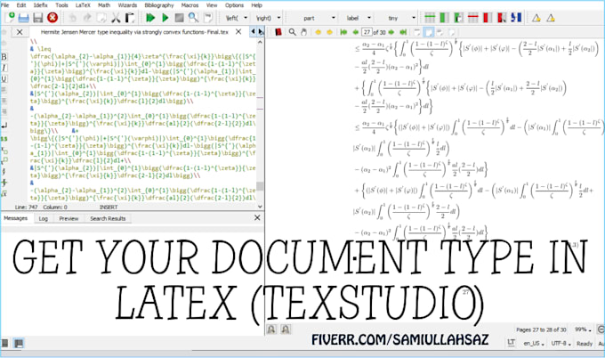This screenshot has width=605, height=358.
Task: Click the red book icon in PDF viewer
Action: 278,32
